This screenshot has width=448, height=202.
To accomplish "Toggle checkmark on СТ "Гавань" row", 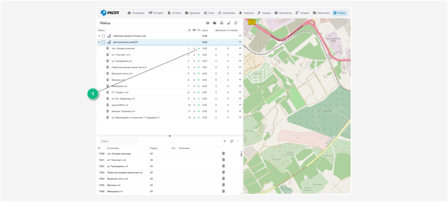I will point(194,92).
